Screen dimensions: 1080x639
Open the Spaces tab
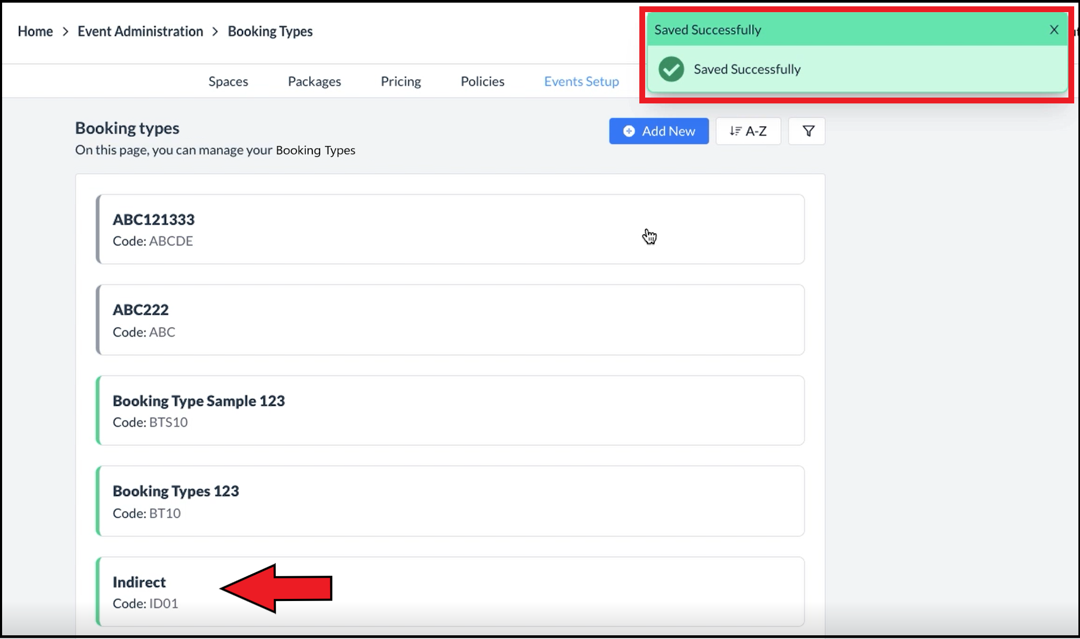[x=228, y=81]
